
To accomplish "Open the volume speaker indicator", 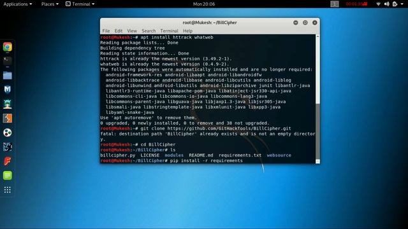I will coord(387,4).
